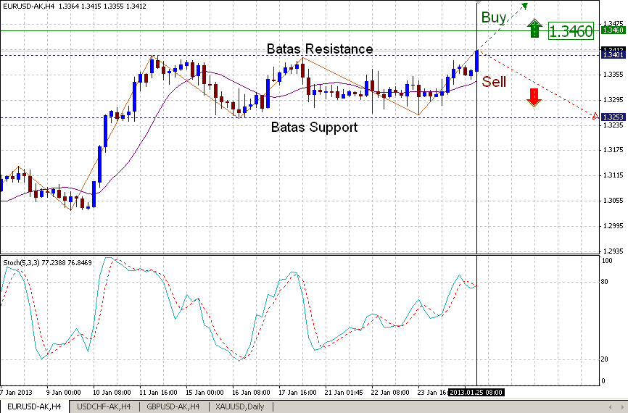Screen dimensions: 628x413
Task: Click the 1.3253 support price-axis tag
Action: click(613, 117)
